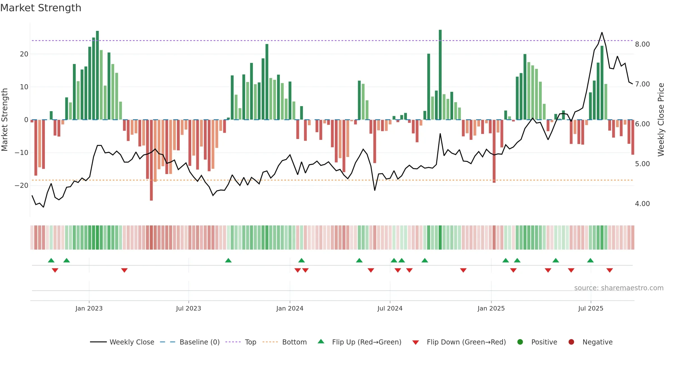Click the Market Strength chart title

(x=41, y=8)
